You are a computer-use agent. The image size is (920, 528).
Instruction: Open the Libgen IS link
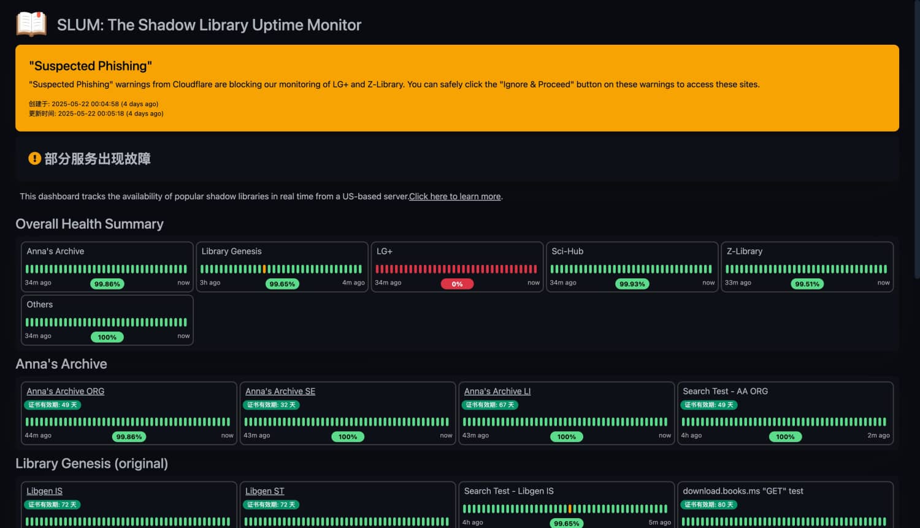45,491
